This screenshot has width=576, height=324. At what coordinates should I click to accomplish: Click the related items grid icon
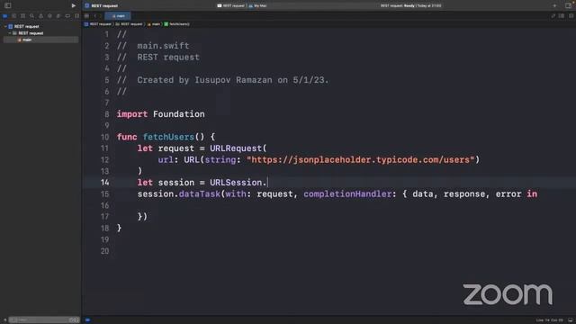click(x=86, y=16)
